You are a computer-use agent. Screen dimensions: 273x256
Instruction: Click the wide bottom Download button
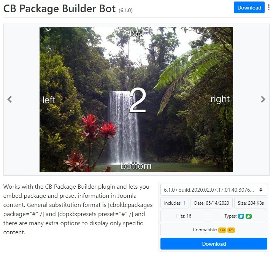click(214, 243)
